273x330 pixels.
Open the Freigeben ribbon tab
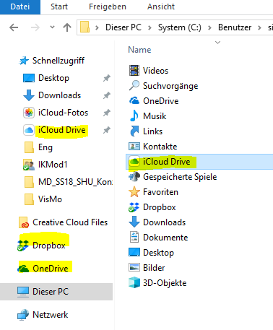[x=108, y=6]
